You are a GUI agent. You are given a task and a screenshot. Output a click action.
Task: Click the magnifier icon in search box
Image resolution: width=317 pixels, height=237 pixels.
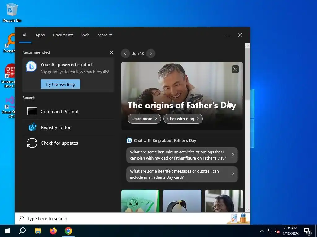(x=21, y=218)
